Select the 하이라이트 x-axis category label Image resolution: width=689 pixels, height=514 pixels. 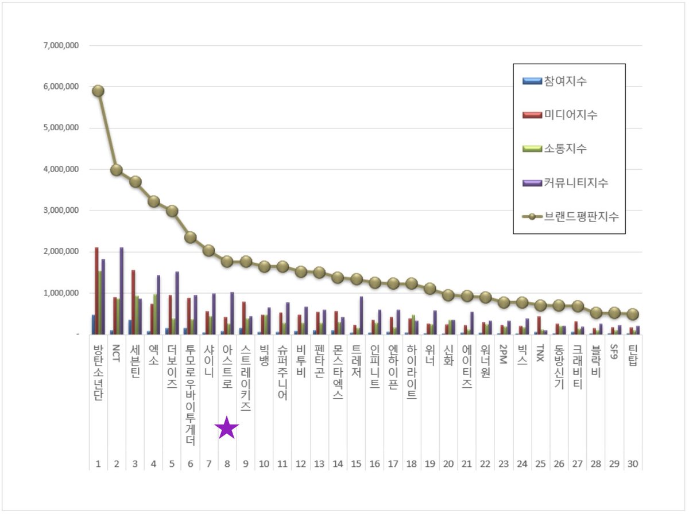pyautogui.click(x=411, y=373)
